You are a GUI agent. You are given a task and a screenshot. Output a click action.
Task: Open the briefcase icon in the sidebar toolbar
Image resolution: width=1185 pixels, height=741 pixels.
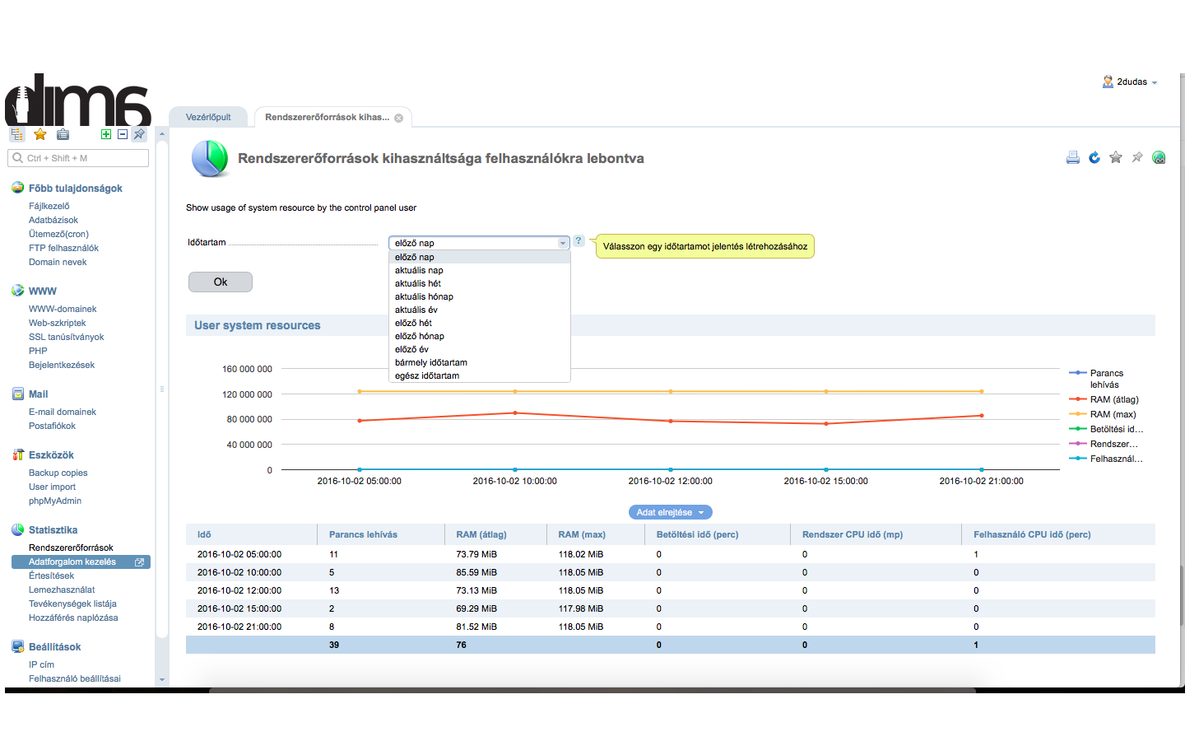point(63,134)
